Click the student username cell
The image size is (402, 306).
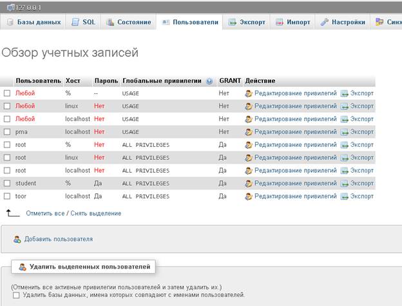pos(26,183)
